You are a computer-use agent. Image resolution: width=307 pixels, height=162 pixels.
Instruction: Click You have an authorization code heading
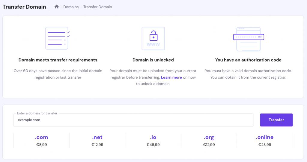click(248, 60)
